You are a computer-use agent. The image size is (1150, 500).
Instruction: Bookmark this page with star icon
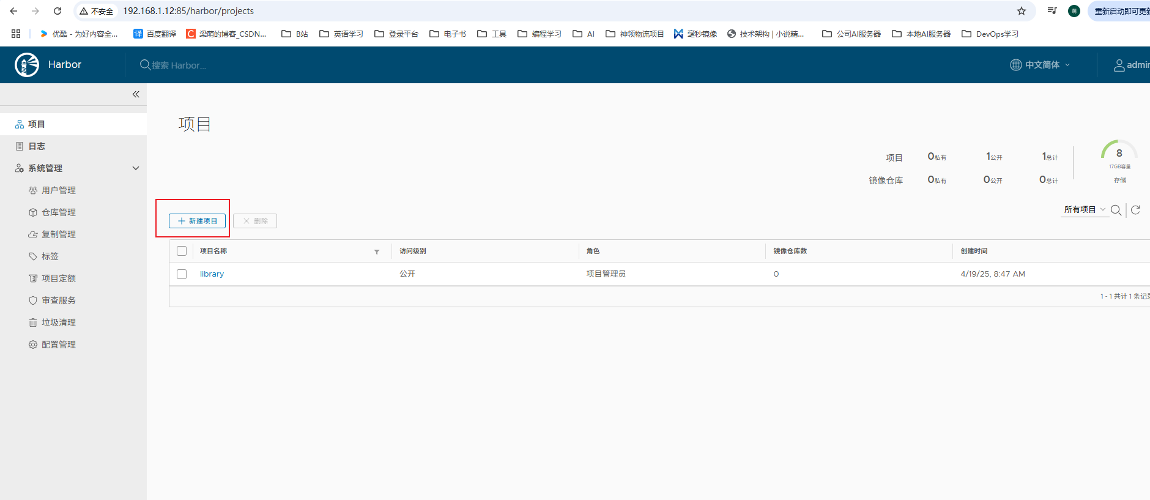[x=1021, y=11]
